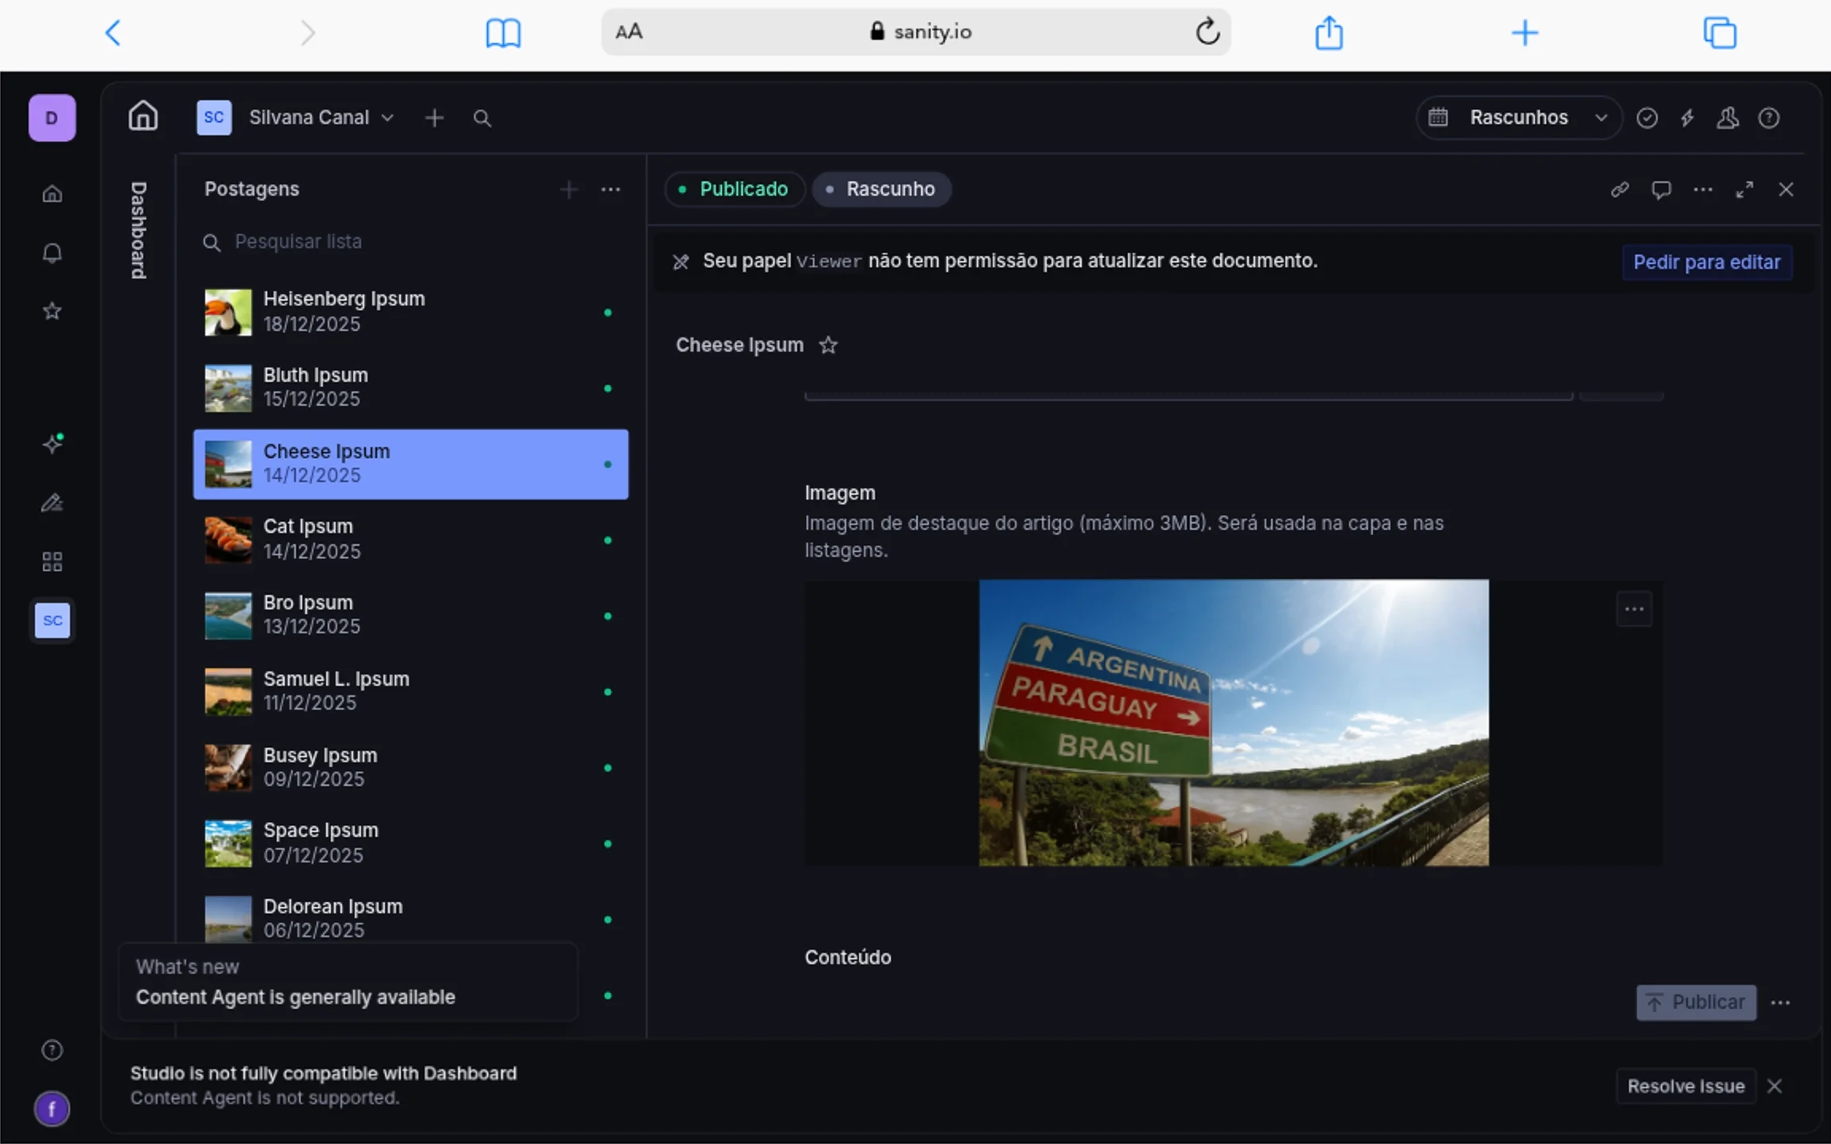Favorite Cheese Ipsum with star toggle

tap(828, 345)
